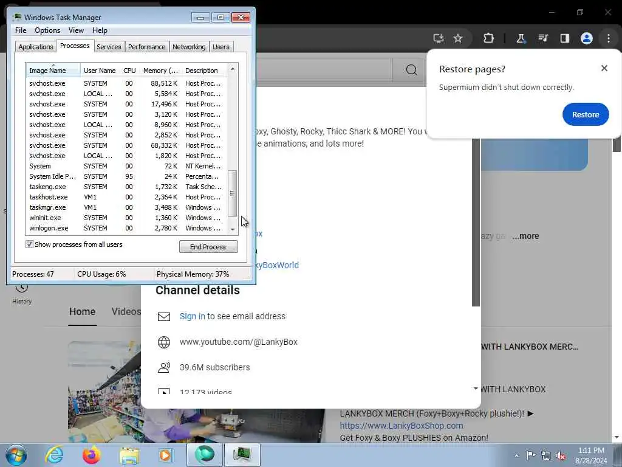
Task: Open the Chrome Labs flask icon
Action: (521, 38)
